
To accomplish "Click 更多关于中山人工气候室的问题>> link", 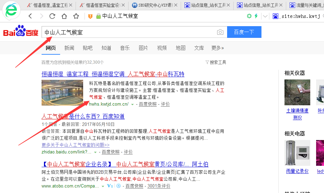I will [76, 145].
